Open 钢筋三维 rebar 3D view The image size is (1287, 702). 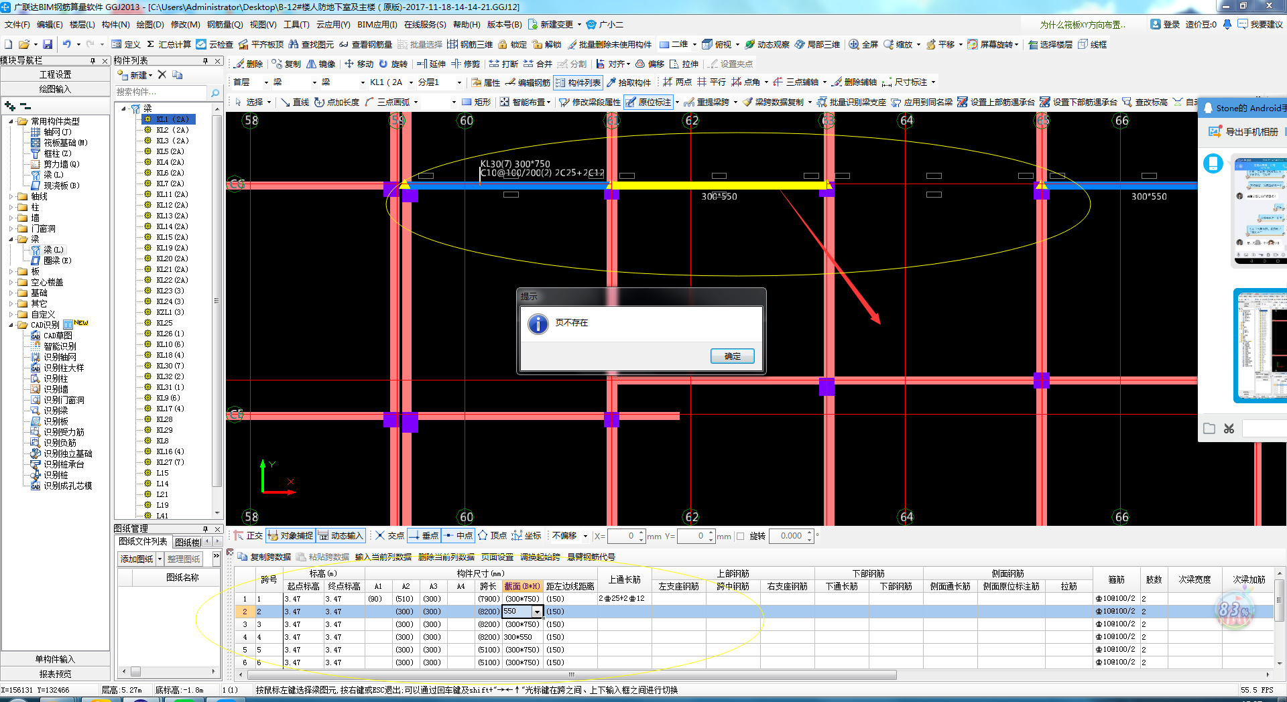[x=470, y=44]
